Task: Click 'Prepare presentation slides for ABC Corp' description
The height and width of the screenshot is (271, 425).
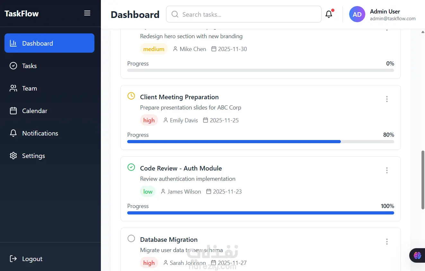Action: [x=190, y=108]
